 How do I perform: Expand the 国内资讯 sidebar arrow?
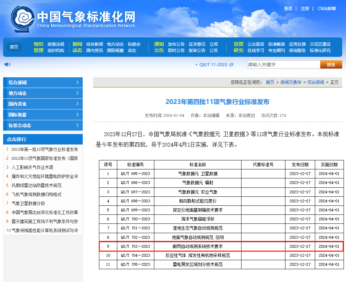point(78,104)
